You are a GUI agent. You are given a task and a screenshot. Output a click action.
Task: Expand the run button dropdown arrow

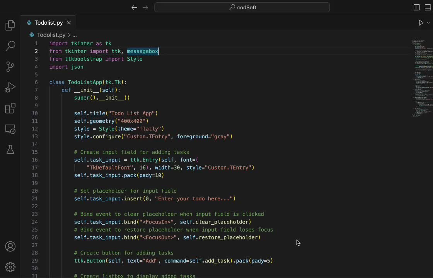(x=428, y=23)
